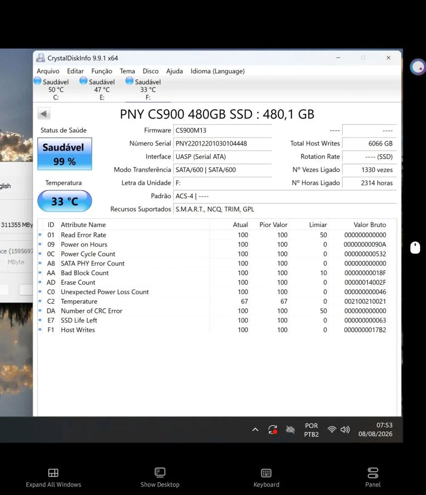Image resolution: width=426 pixels, height=495 pixels.
Task: Click the Firmware field CS900M13
Action: [x=222, y=130]
